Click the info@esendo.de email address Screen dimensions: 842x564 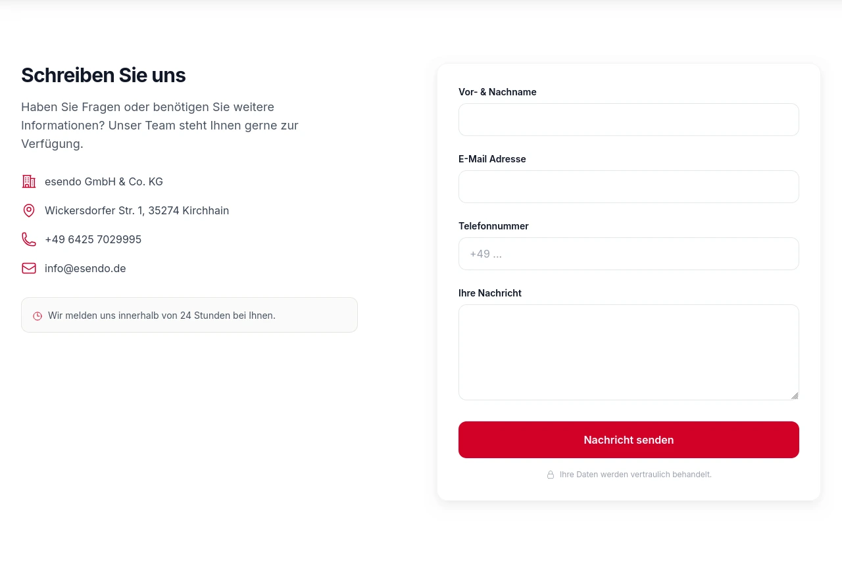point(86,268)
